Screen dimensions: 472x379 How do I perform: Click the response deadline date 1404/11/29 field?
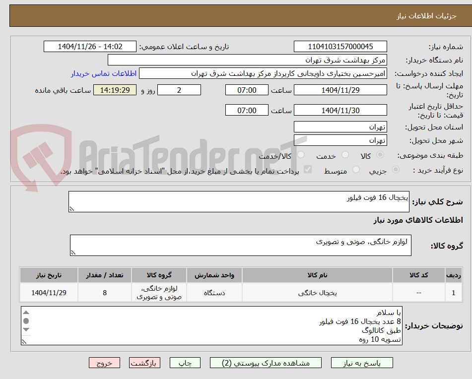340,90
